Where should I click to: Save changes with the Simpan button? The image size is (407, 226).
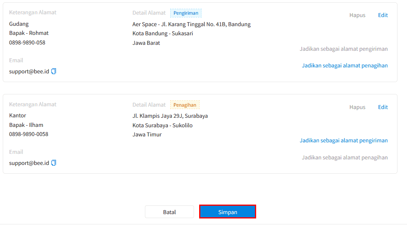pos(228,212)
